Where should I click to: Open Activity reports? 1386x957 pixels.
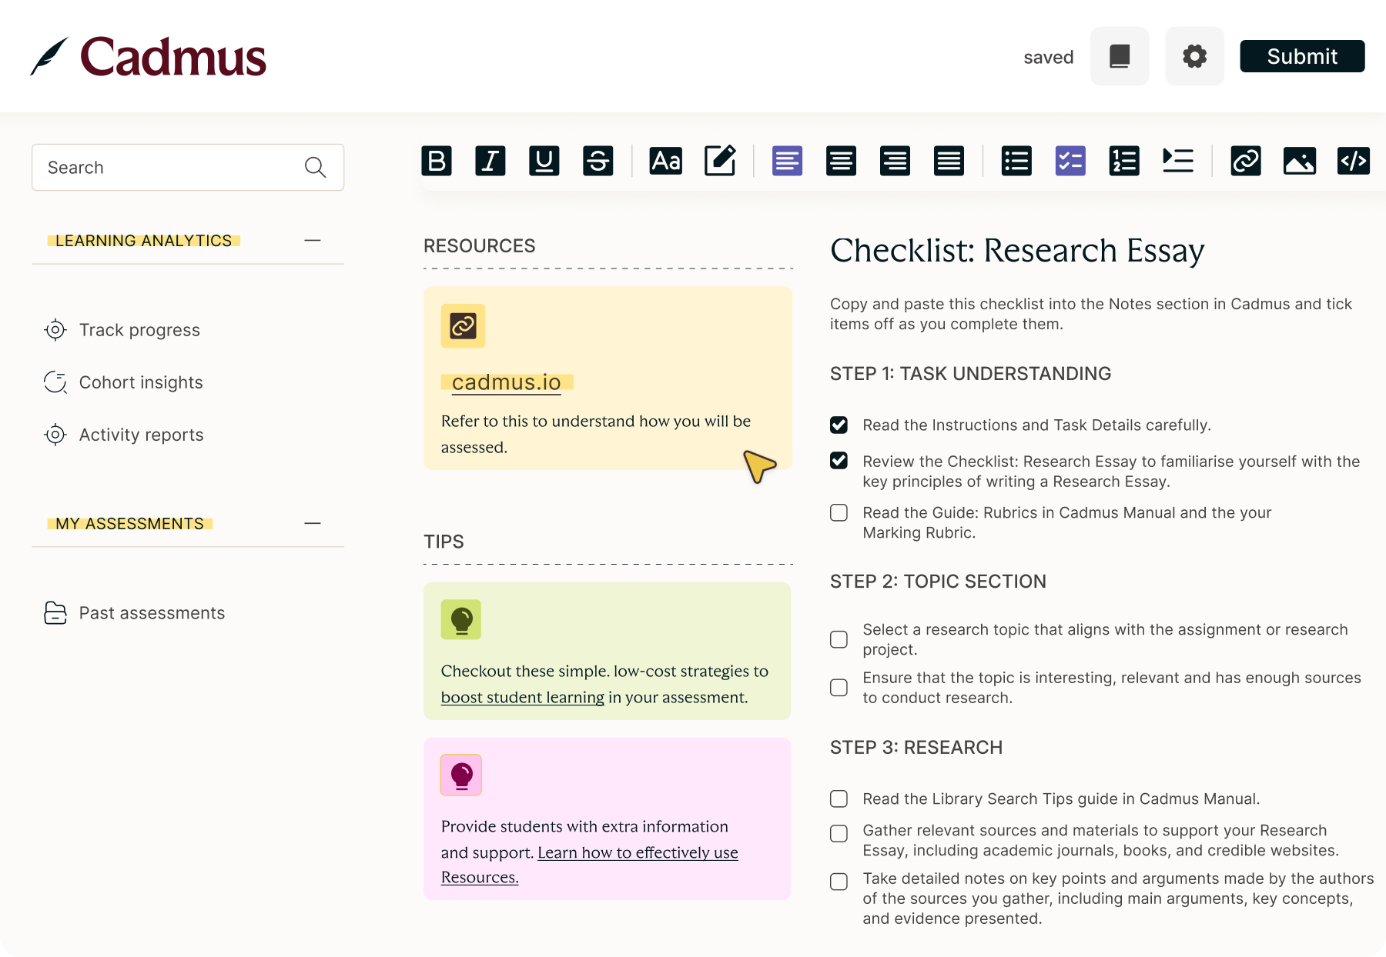click(x=124, y=435)
